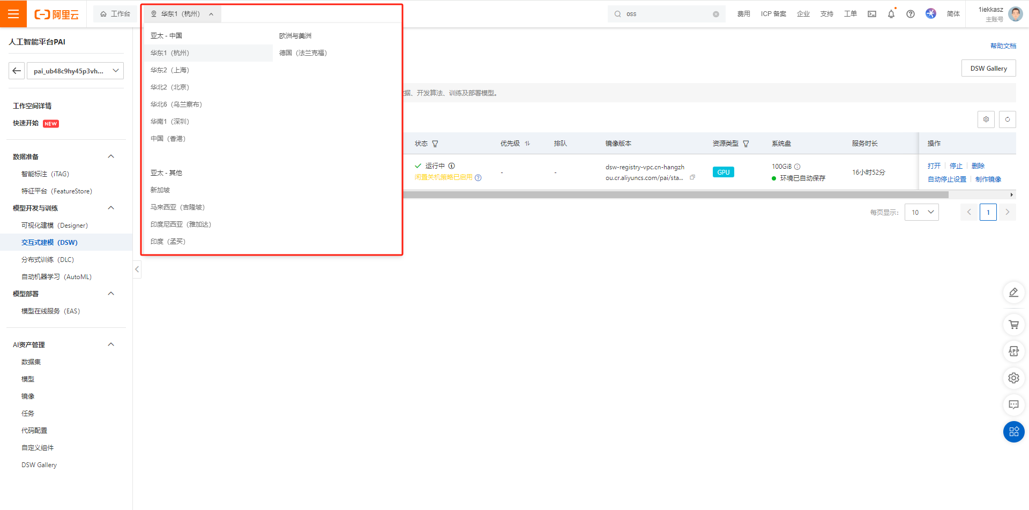Collapse the 数据准备 section

pyautogui.click(x=111, y=156)
